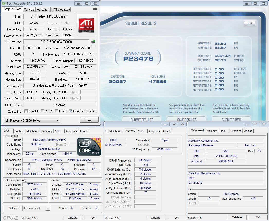Open Memory tab in right CPU-Z window
269x221 pixels.
(212, 131)
